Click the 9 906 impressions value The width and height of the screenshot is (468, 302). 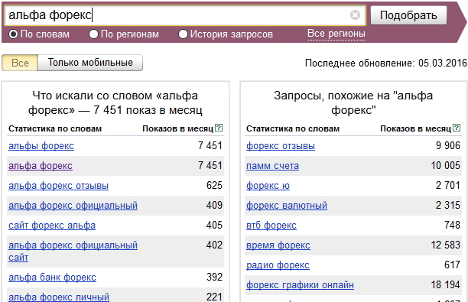(448, 145)
